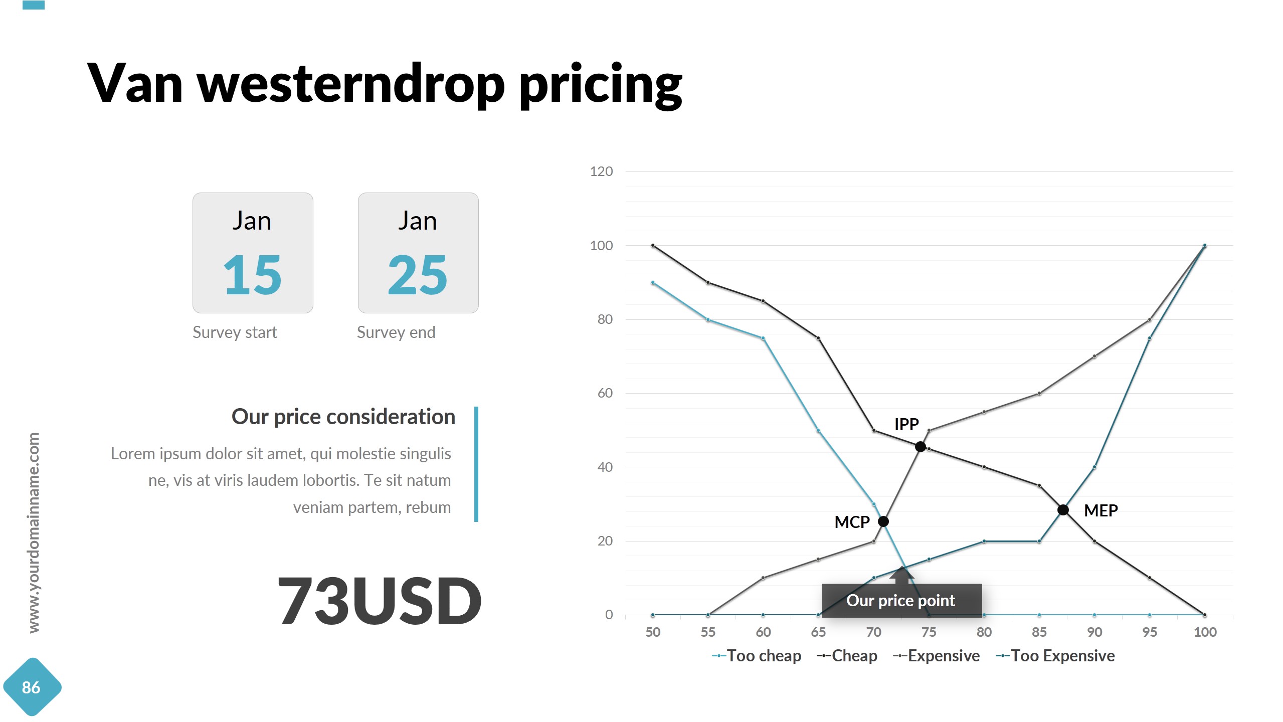Screen dimensions: 1283x722
Task: Select the "Survey end" caption
Action: 396,332
